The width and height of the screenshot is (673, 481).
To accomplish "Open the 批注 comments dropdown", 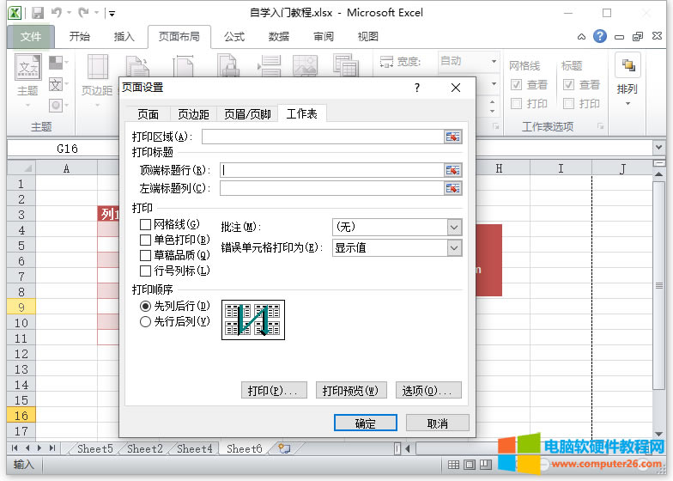I will 454,227.
